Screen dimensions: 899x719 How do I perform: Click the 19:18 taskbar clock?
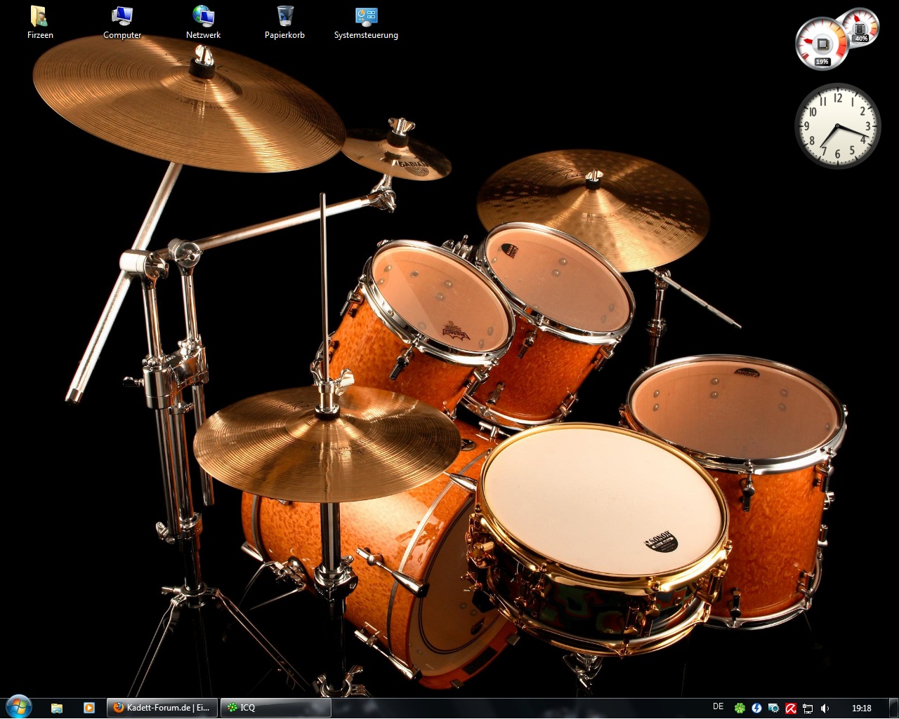pos(861,708)
